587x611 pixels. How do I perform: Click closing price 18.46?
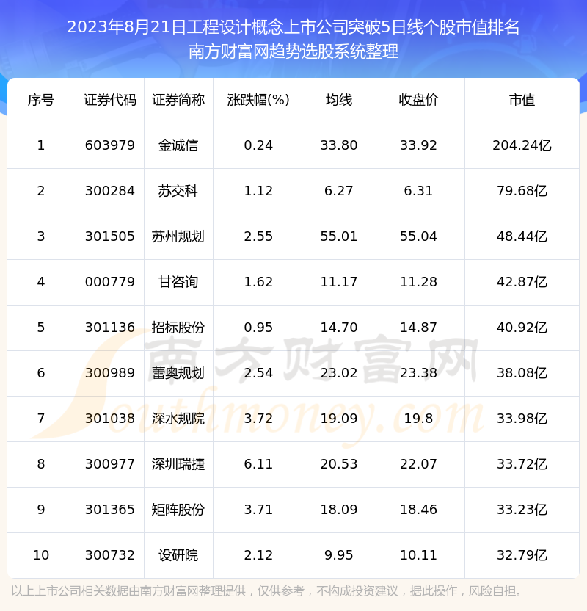pos(418,510)
